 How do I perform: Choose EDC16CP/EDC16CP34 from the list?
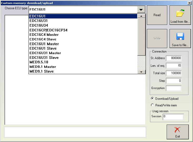(48, 30)
